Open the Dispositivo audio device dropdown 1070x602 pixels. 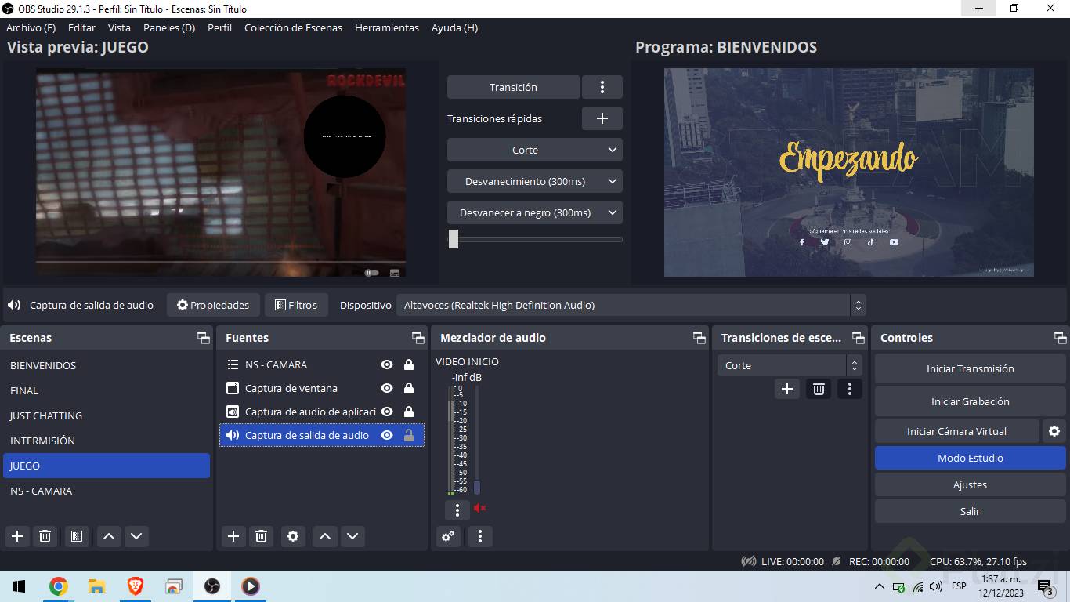tap(631, 305)
